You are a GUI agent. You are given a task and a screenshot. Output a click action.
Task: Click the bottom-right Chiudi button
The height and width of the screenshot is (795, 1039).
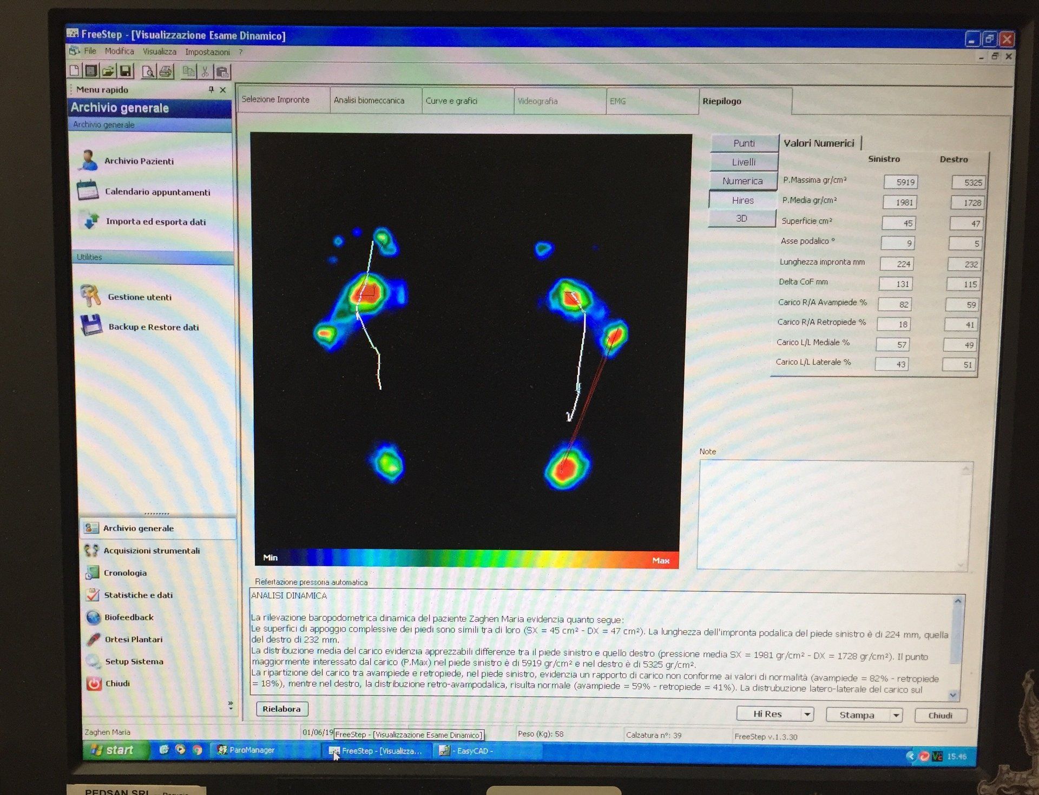pos(941,715)
